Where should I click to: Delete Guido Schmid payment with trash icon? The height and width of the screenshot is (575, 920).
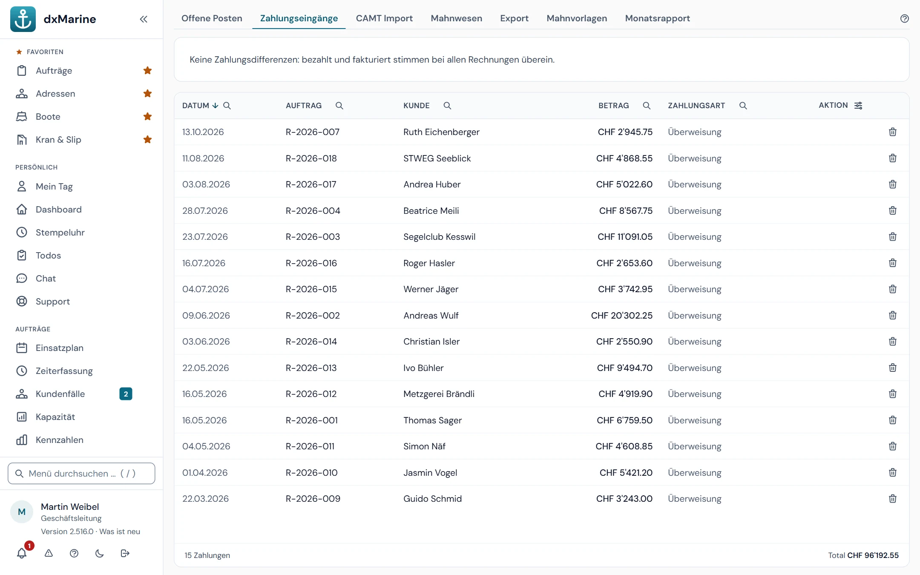[x=893, y=498]
